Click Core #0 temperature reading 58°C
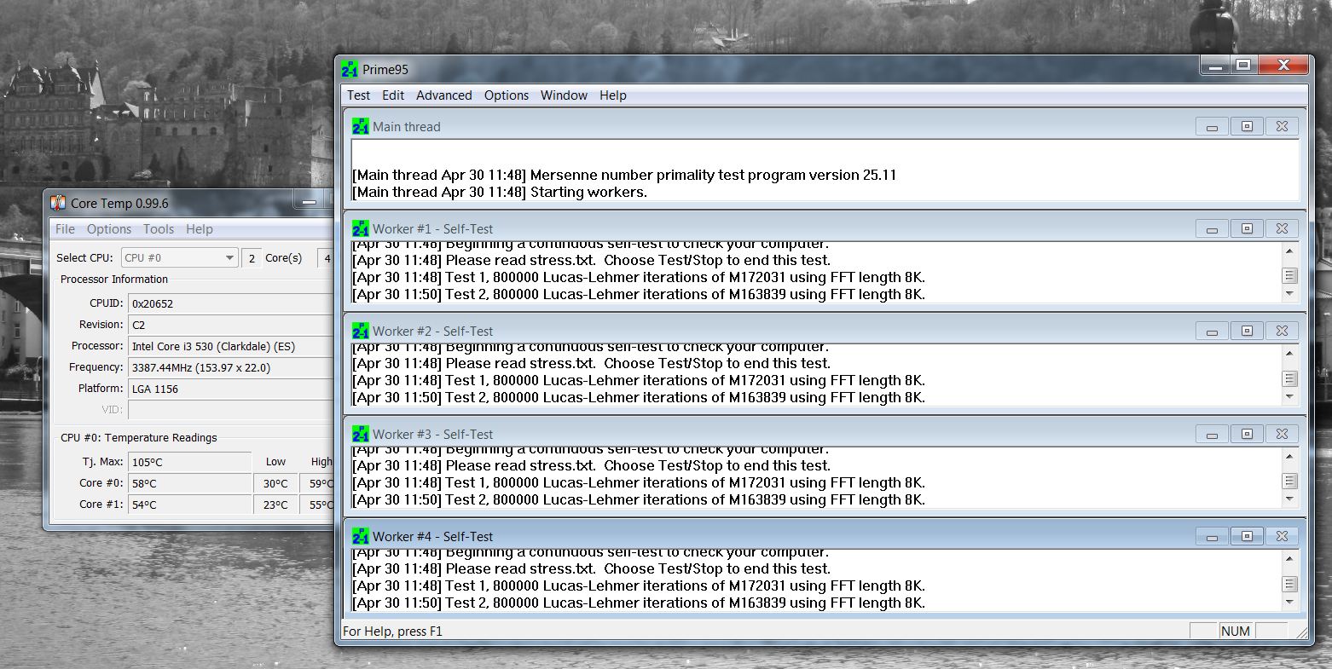Image resolution: width=1332 pixels, height=669 pixels. [189, 483]
